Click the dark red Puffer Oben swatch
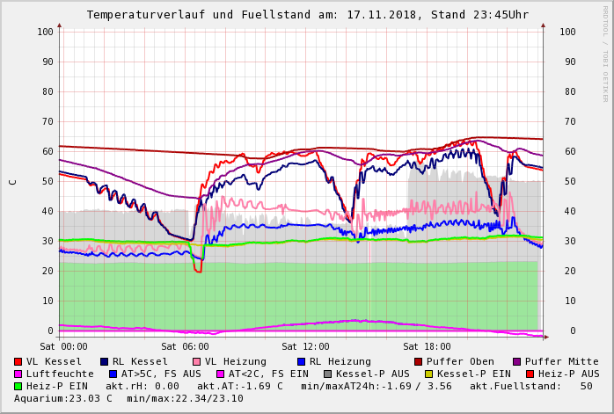 pos(419,362)
